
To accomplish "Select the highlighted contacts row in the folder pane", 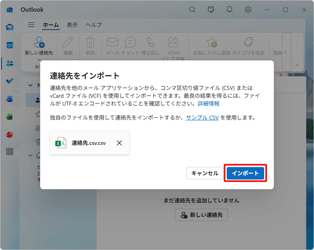I will tap(33, 100).
